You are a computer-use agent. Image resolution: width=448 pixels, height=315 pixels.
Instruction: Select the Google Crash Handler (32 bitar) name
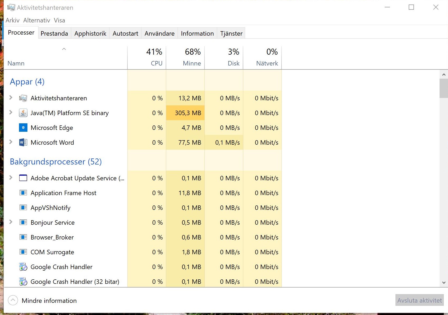(75, 282)
